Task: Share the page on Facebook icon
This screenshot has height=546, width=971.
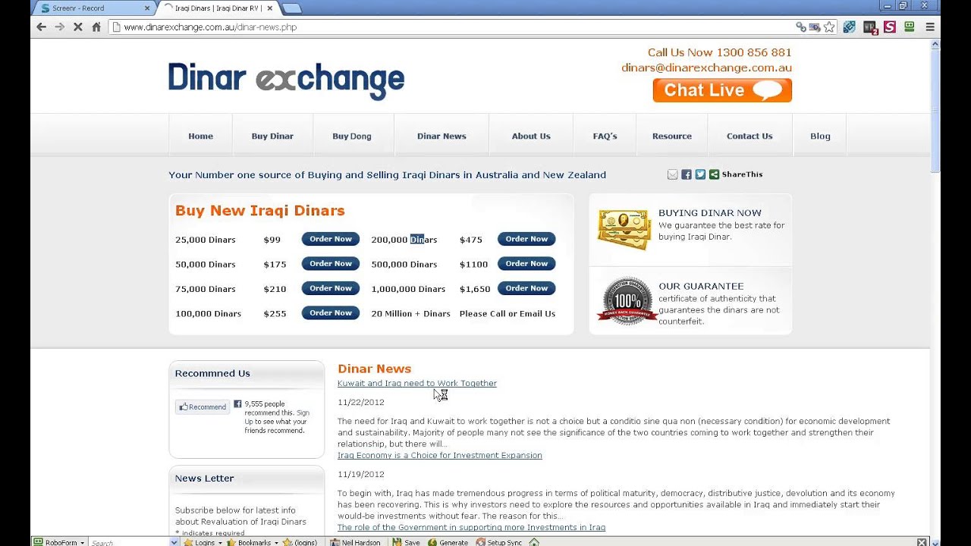Action: point(686,174)
